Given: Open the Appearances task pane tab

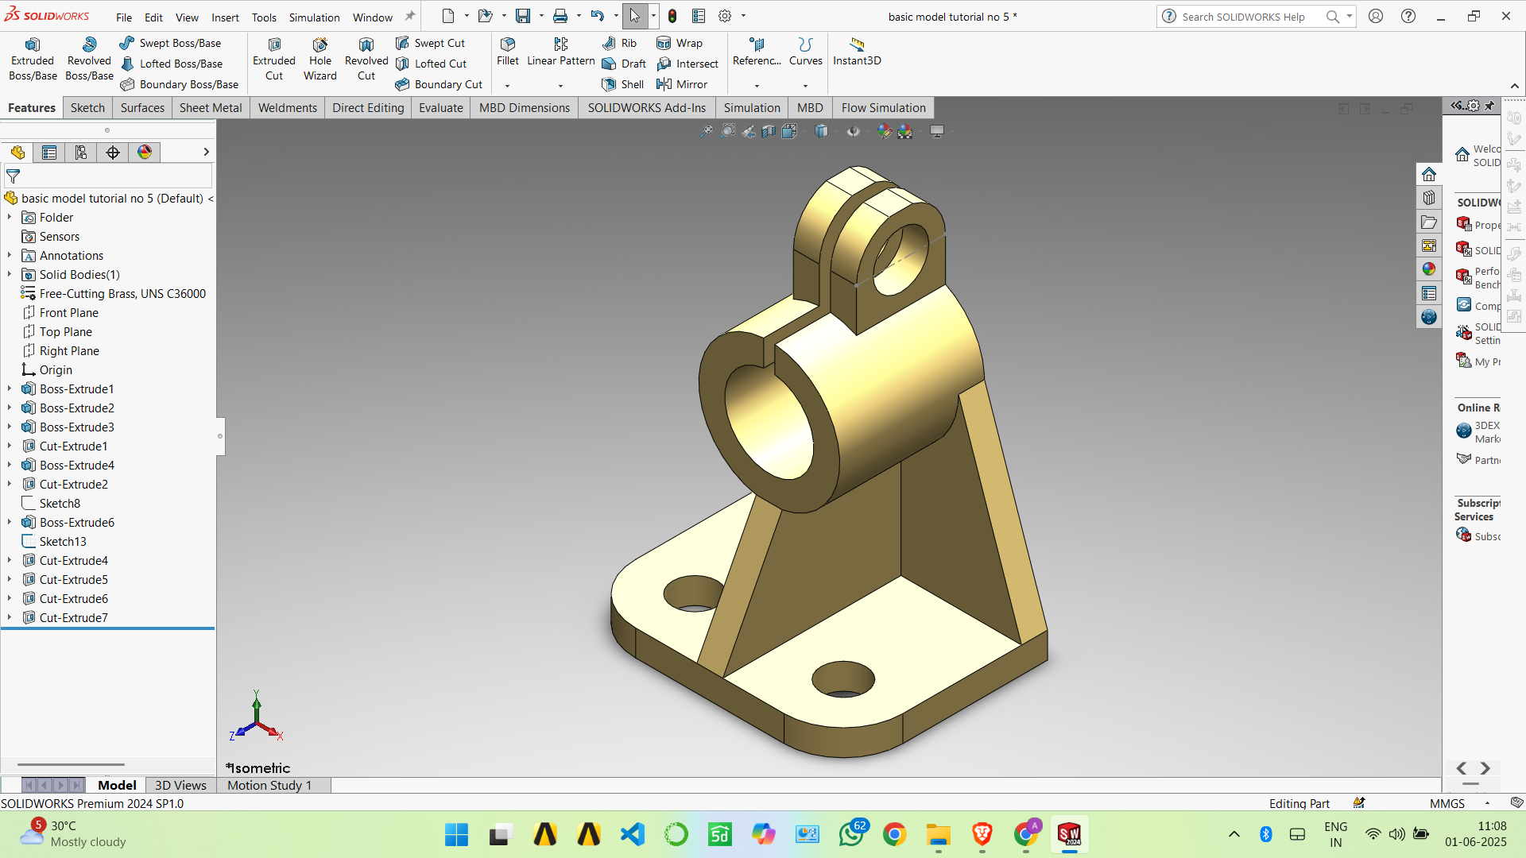Looking at the screenshot, I should click(1429, 269).
